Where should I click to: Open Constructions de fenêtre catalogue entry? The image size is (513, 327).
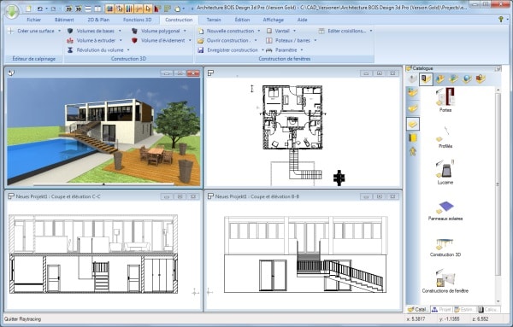coord(445,281)
